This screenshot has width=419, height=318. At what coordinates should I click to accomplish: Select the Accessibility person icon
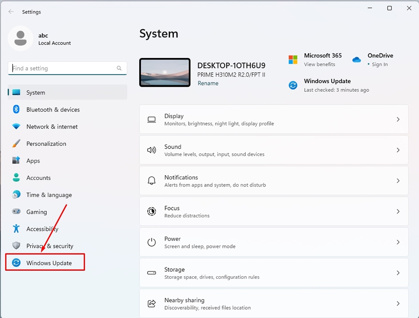pos(17,229)
